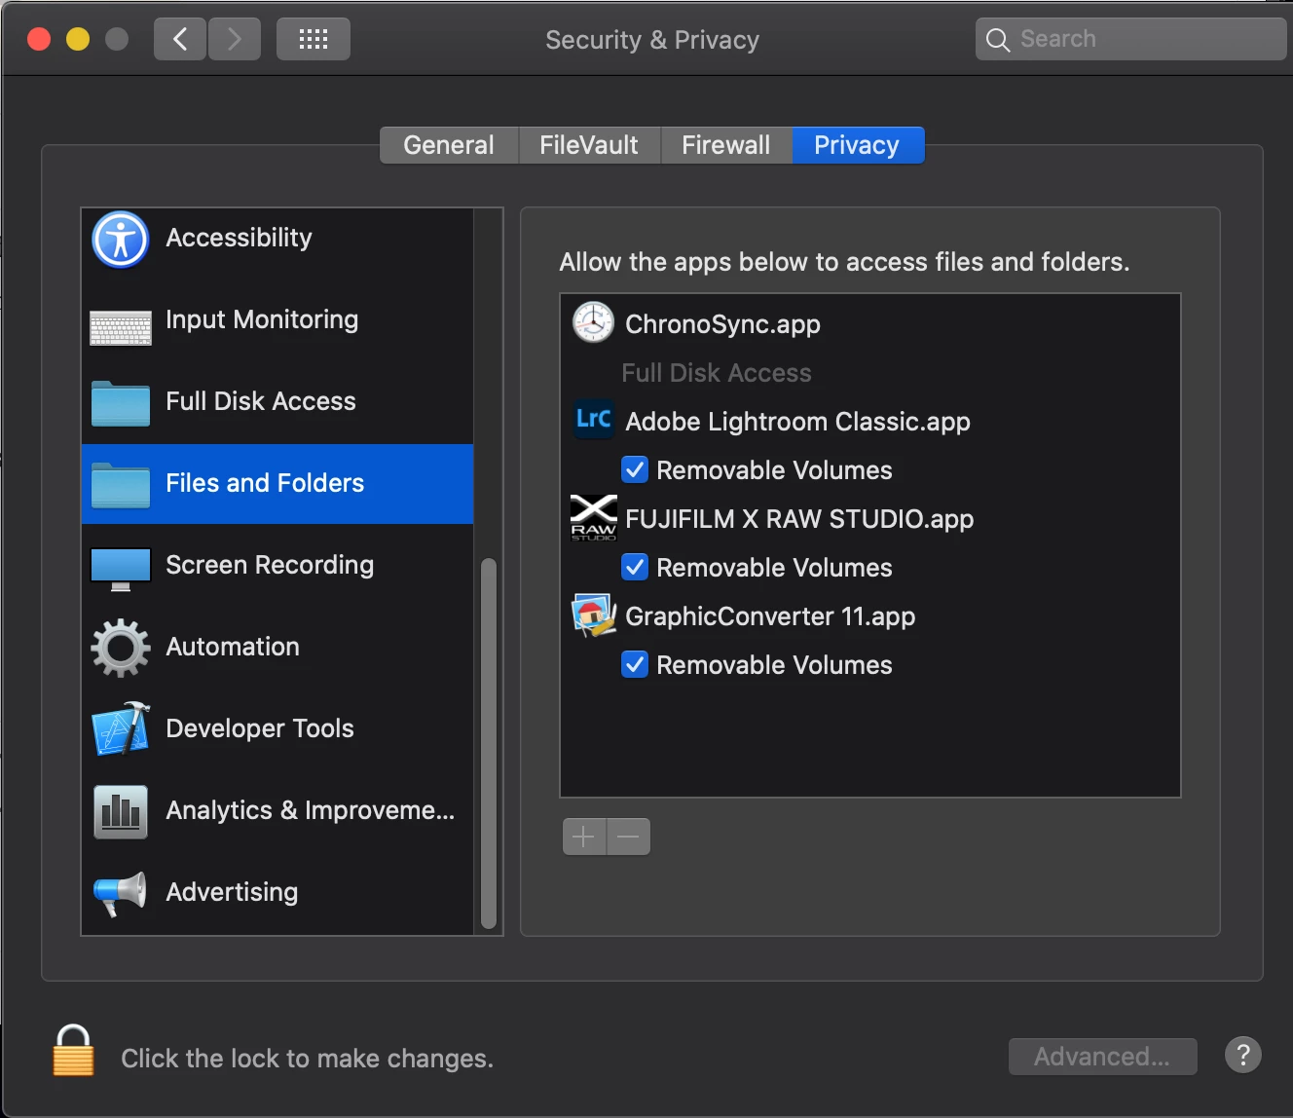
Task: Click the FUJIFILM X RAW STUDIO icon
Action: pyautogui.click(x=593, y=517)
